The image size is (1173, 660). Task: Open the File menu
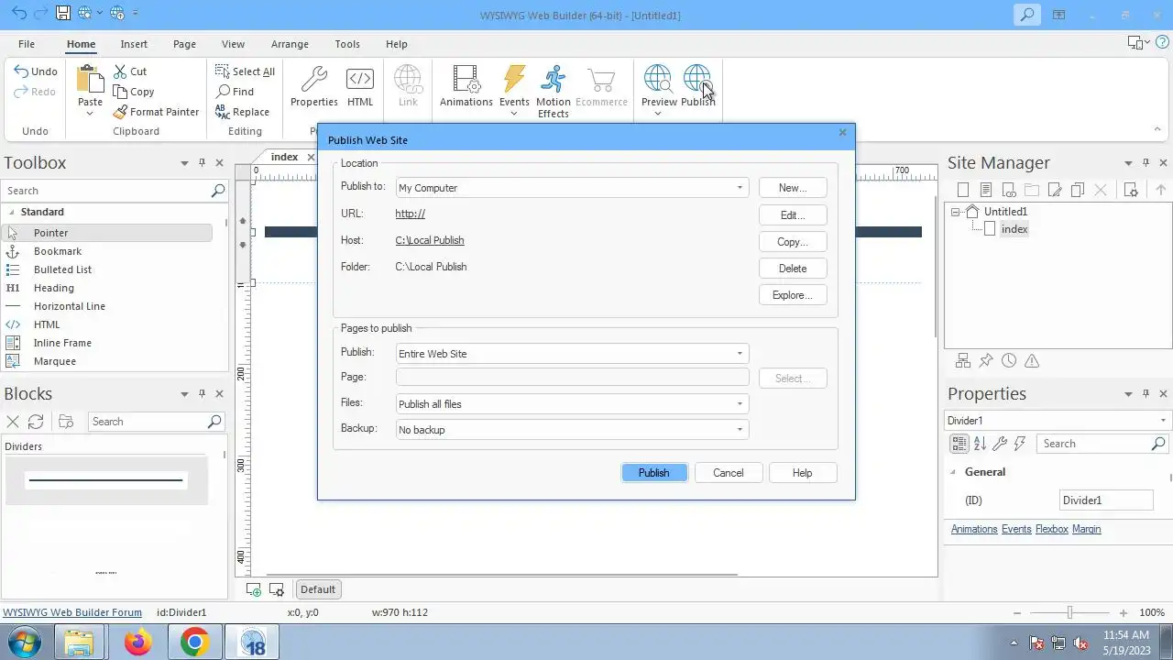[x=27, y=44]
